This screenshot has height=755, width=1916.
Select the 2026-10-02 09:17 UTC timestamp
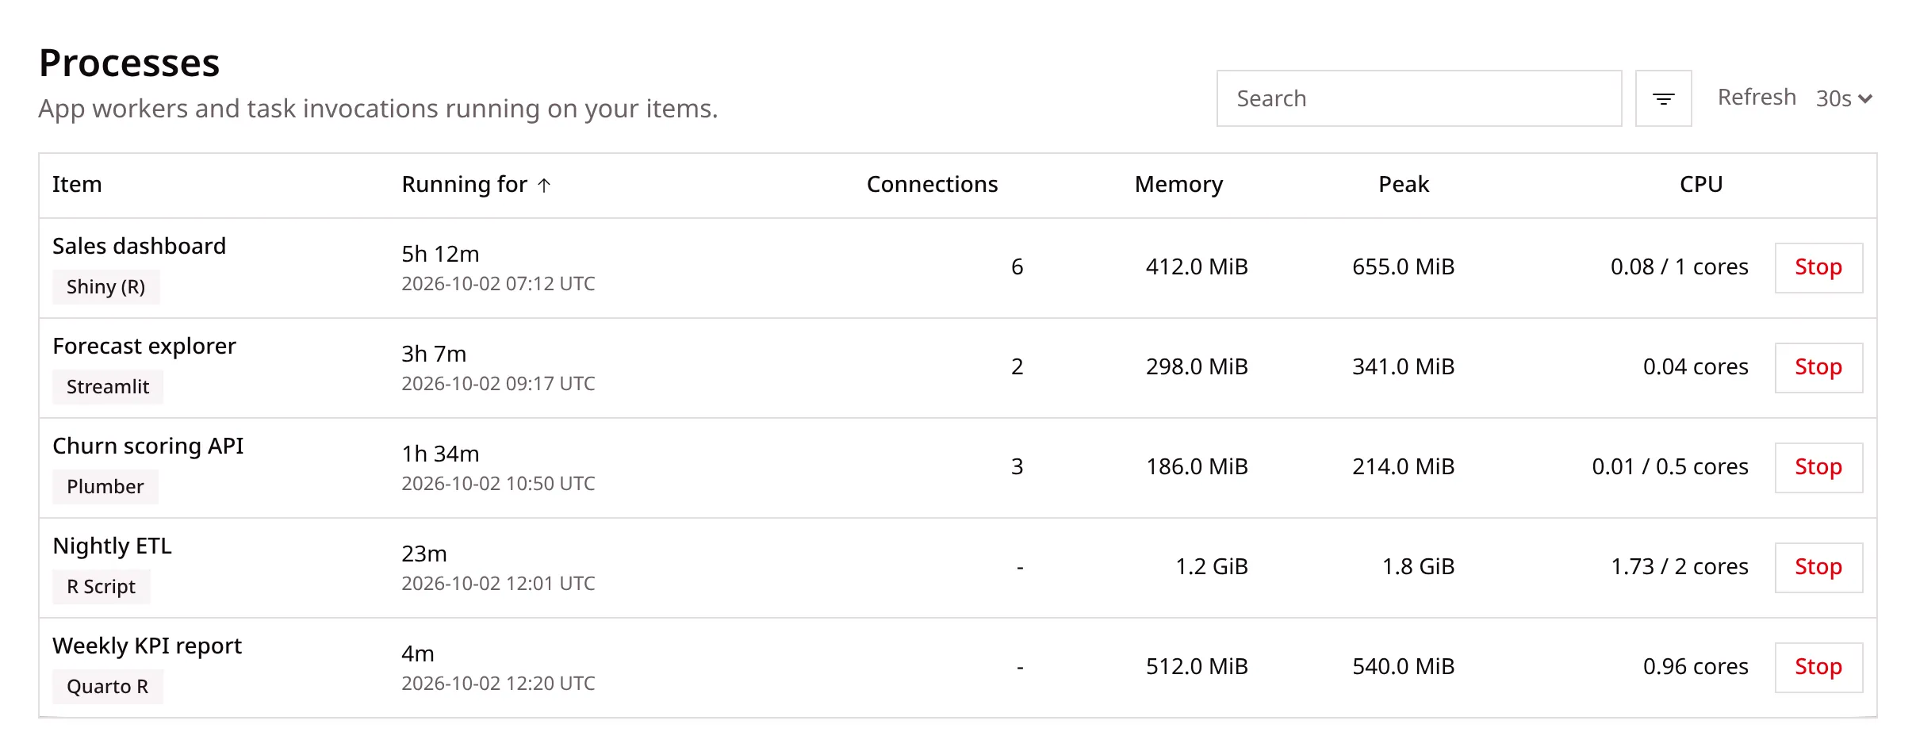498,384
